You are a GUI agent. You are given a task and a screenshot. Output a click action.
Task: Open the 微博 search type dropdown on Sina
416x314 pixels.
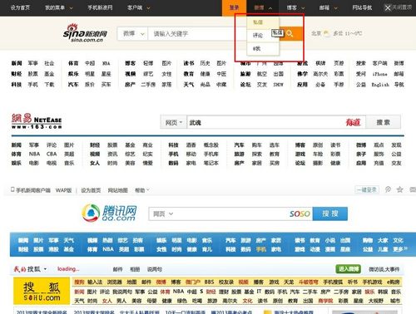pyautogui.click(x=133, y=34)
